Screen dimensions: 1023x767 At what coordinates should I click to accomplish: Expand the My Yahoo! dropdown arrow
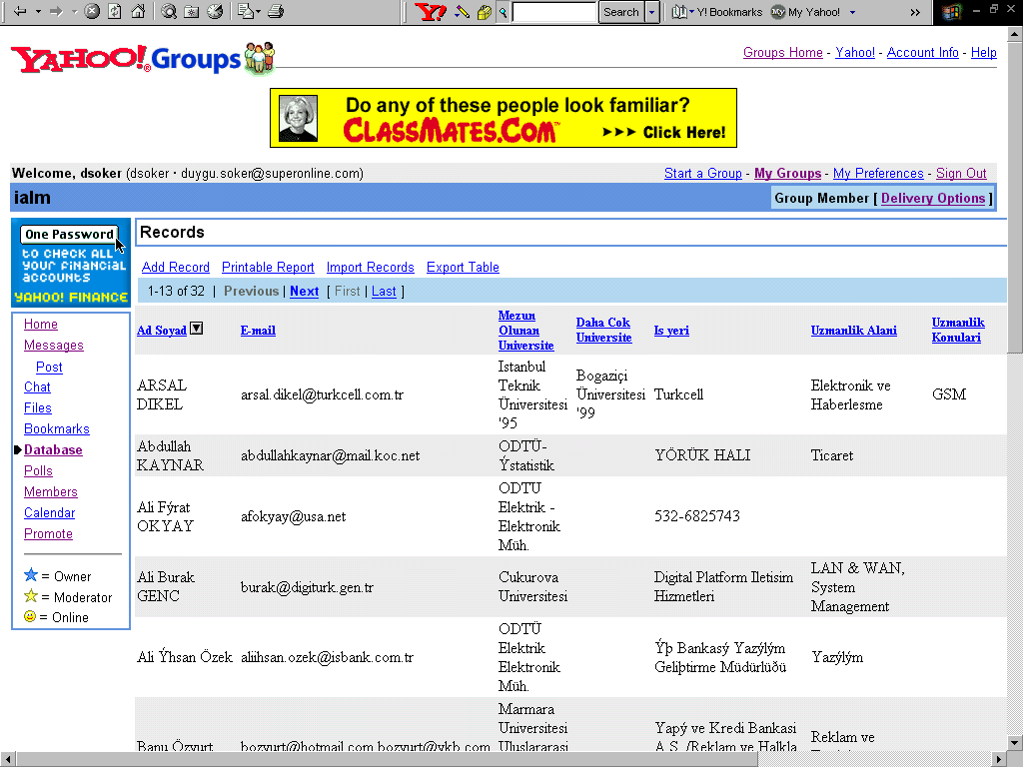tap(852, 12)
